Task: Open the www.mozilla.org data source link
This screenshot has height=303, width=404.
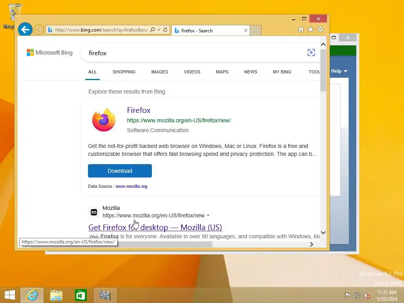Action: tap(131, 186)
